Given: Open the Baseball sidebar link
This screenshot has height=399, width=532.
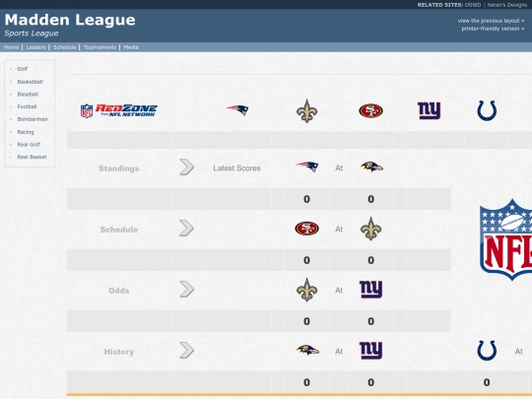Looking at the screenshot, I should (x=28, y=95).
